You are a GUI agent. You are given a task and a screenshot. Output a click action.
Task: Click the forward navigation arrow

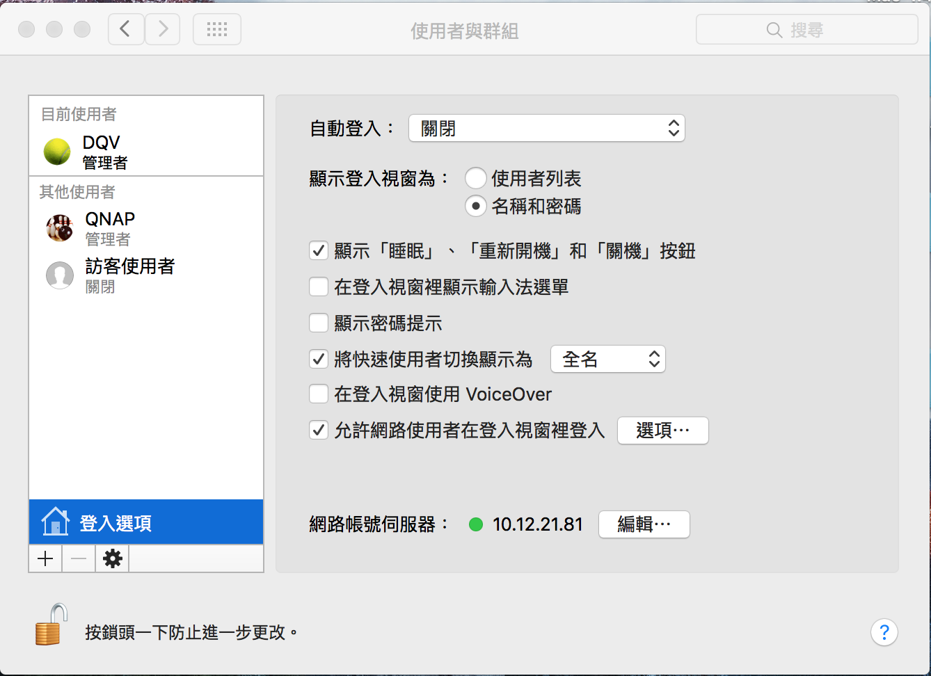point(162,29)
